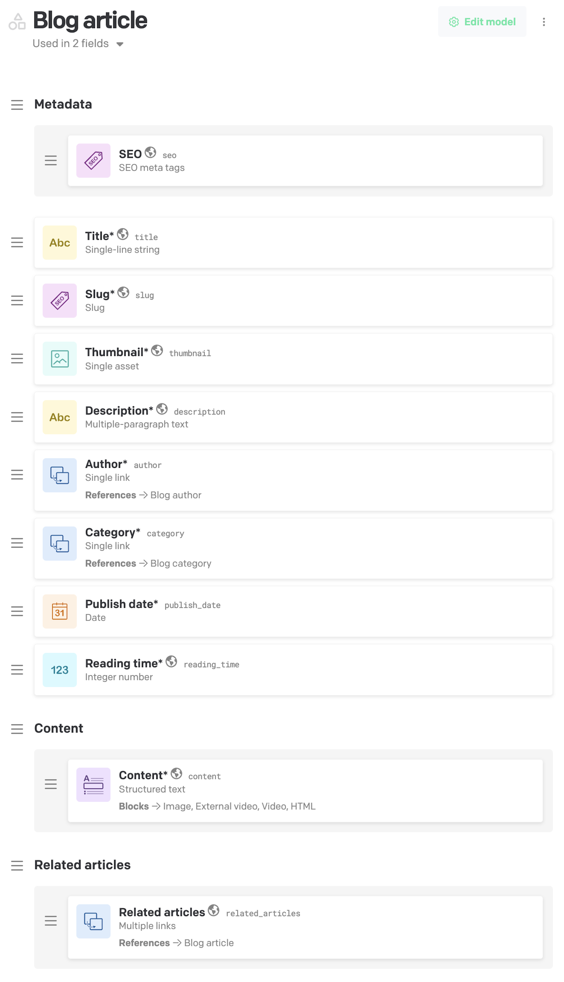Click the Content structured text icon
The height and width of the screenshot is (982, 564).
[x=93, y=785]
